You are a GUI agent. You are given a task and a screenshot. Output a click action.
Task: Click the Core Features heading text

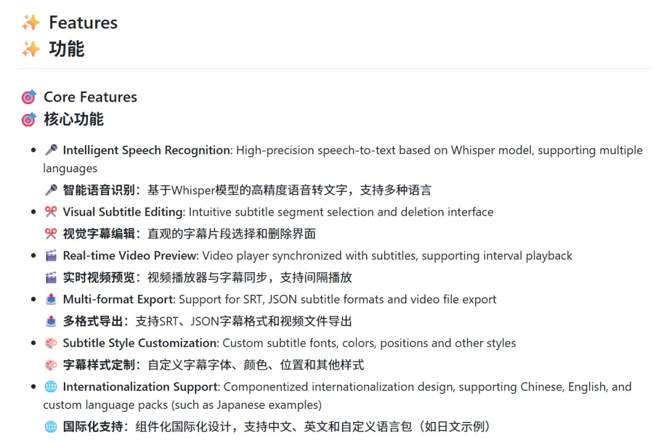90,97
